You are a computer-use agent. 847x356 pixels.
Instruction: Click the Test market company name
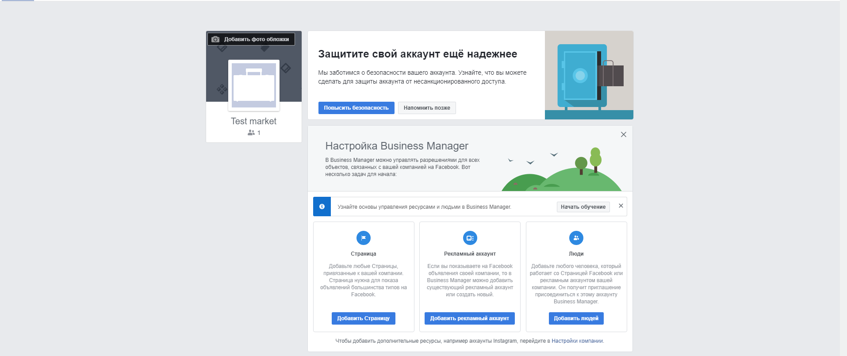253,121
